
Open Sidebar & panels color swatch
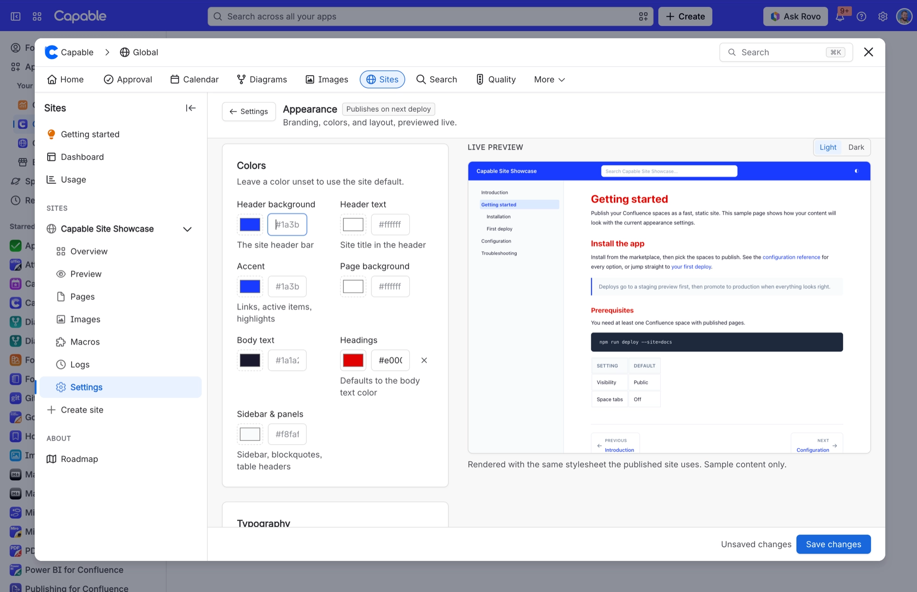[250, 434]
